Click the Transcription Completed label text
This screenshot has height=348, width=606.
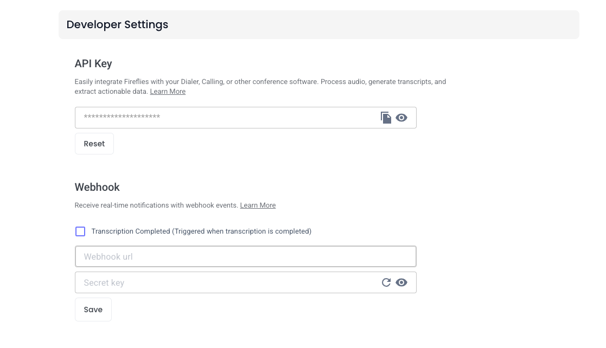click(x=131, y=231)
